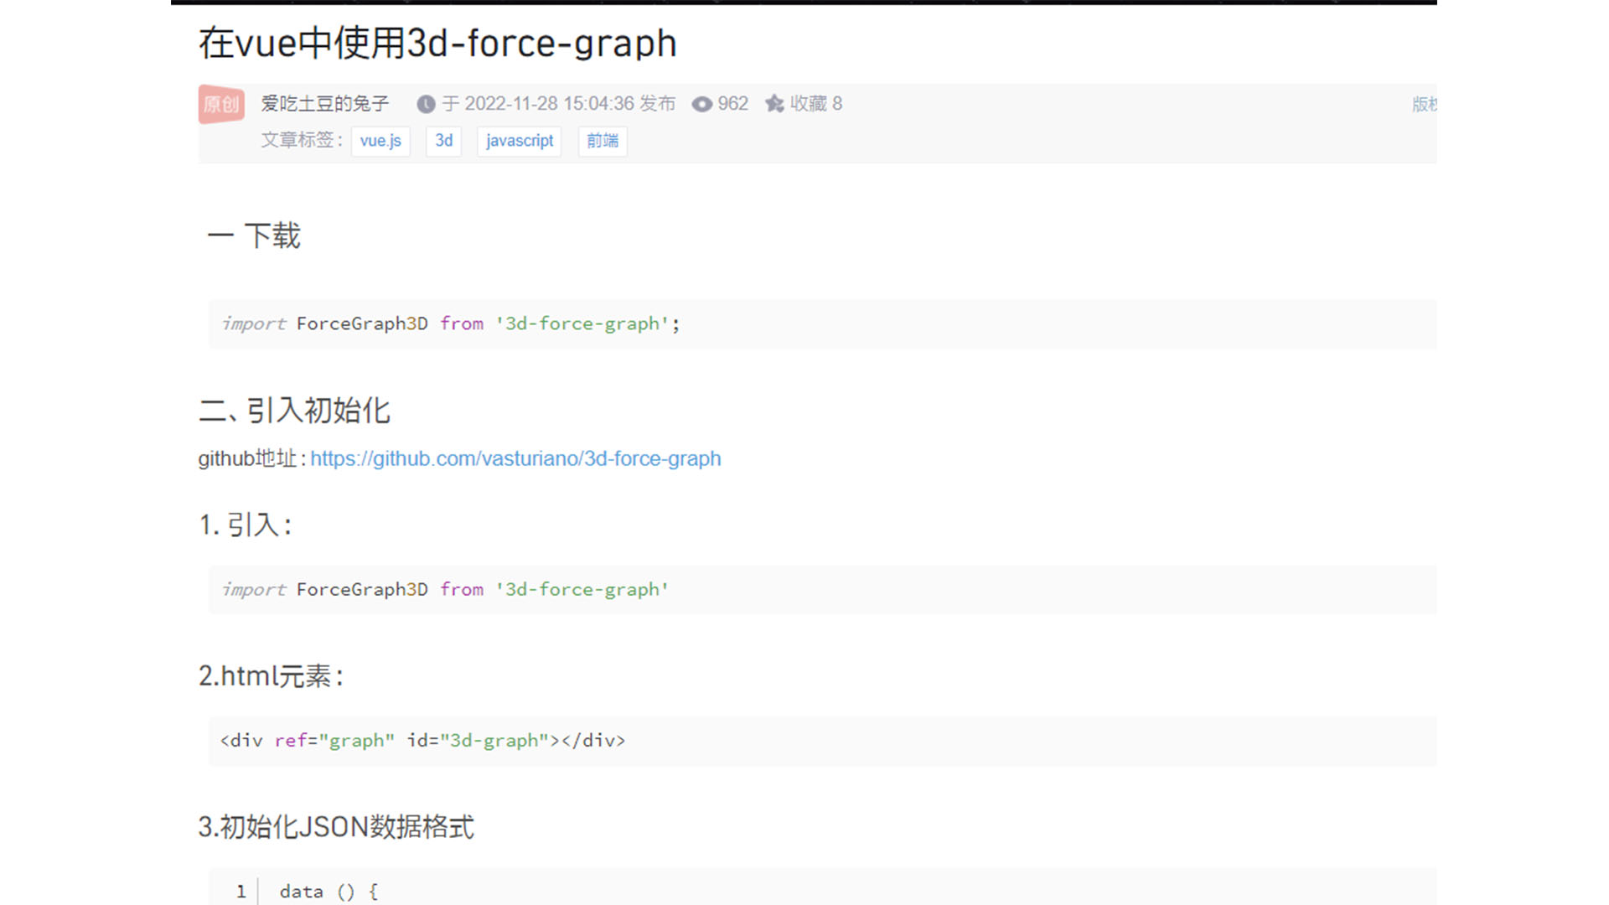
Task: Click the 文章标签 label
Action: click(x=302, y=140)
